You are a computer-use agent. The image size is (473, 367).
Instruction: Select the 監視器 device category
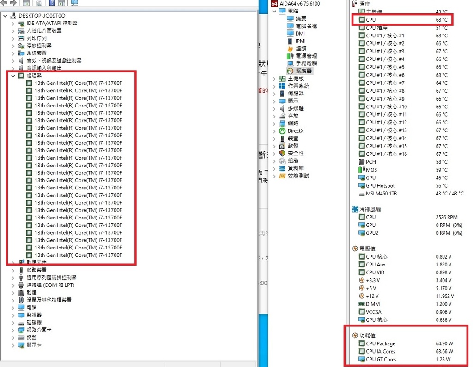(34, 315)
